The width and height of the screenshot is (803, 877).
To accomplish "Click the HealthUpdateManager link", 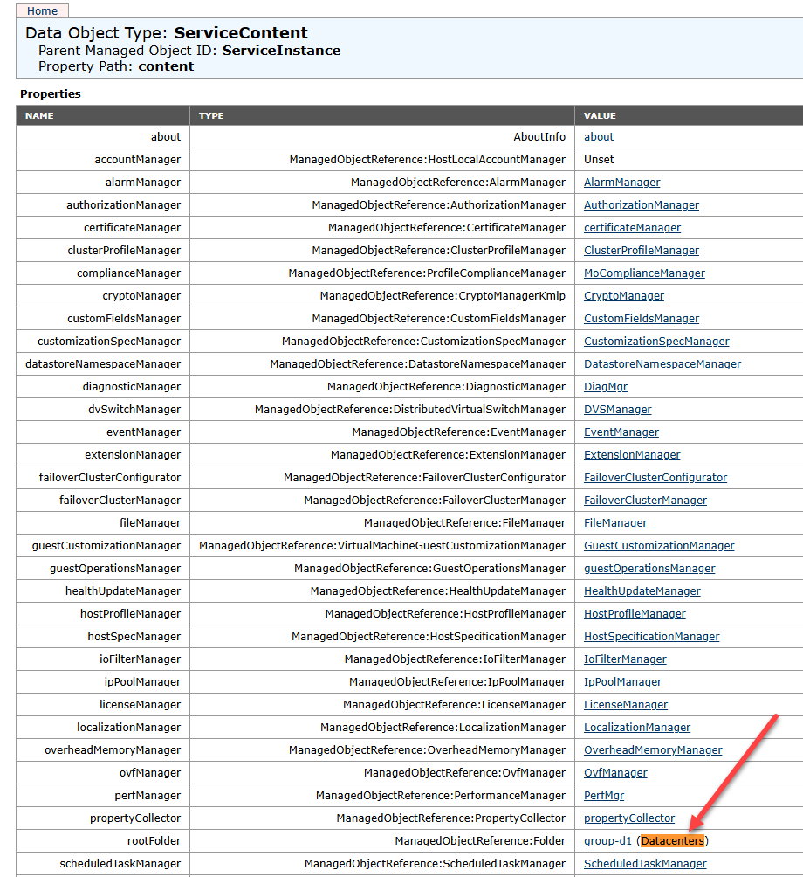I will tap(642, 590).
